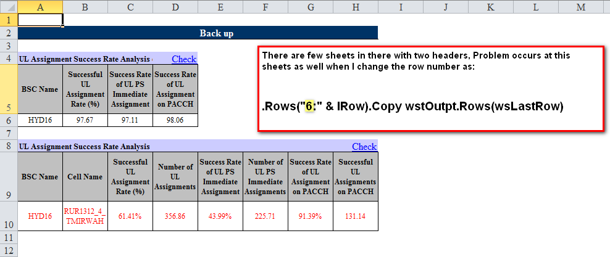610x257 pixels.
Task: Click the 225.71 cell
Action: [265, 216]
